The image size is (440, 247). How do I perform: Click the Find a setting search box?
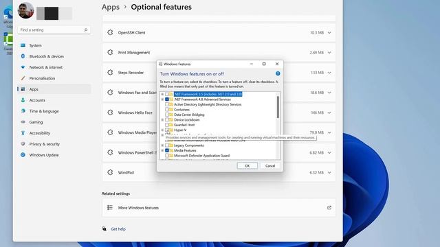[x=54, y=30]
